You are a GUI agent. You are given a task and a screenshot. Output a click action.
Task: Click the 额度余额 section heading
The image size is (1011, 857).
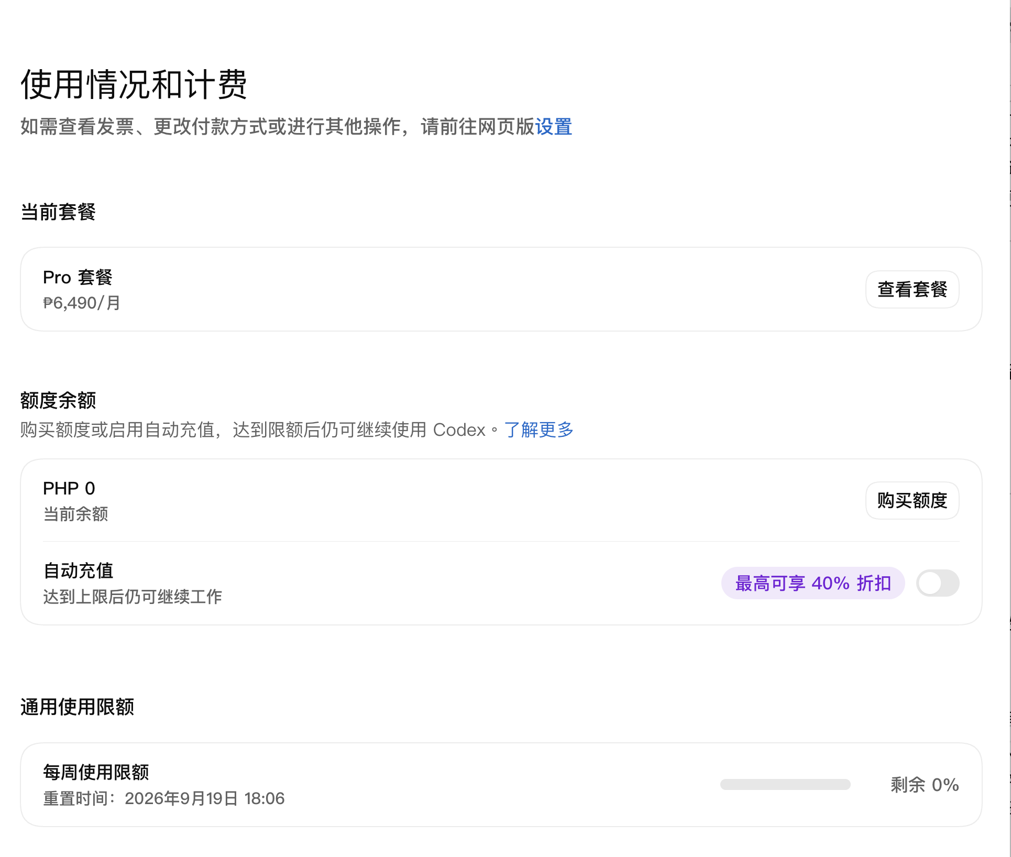tap(58, 401)
